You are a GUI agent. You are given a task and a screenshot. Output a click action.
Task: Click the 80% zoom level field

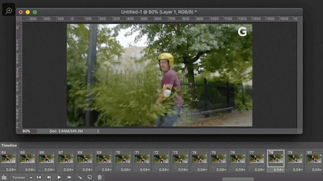26,131
